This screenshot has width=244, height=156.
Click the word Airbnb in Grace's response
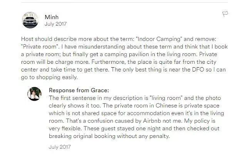click(152, 121)
